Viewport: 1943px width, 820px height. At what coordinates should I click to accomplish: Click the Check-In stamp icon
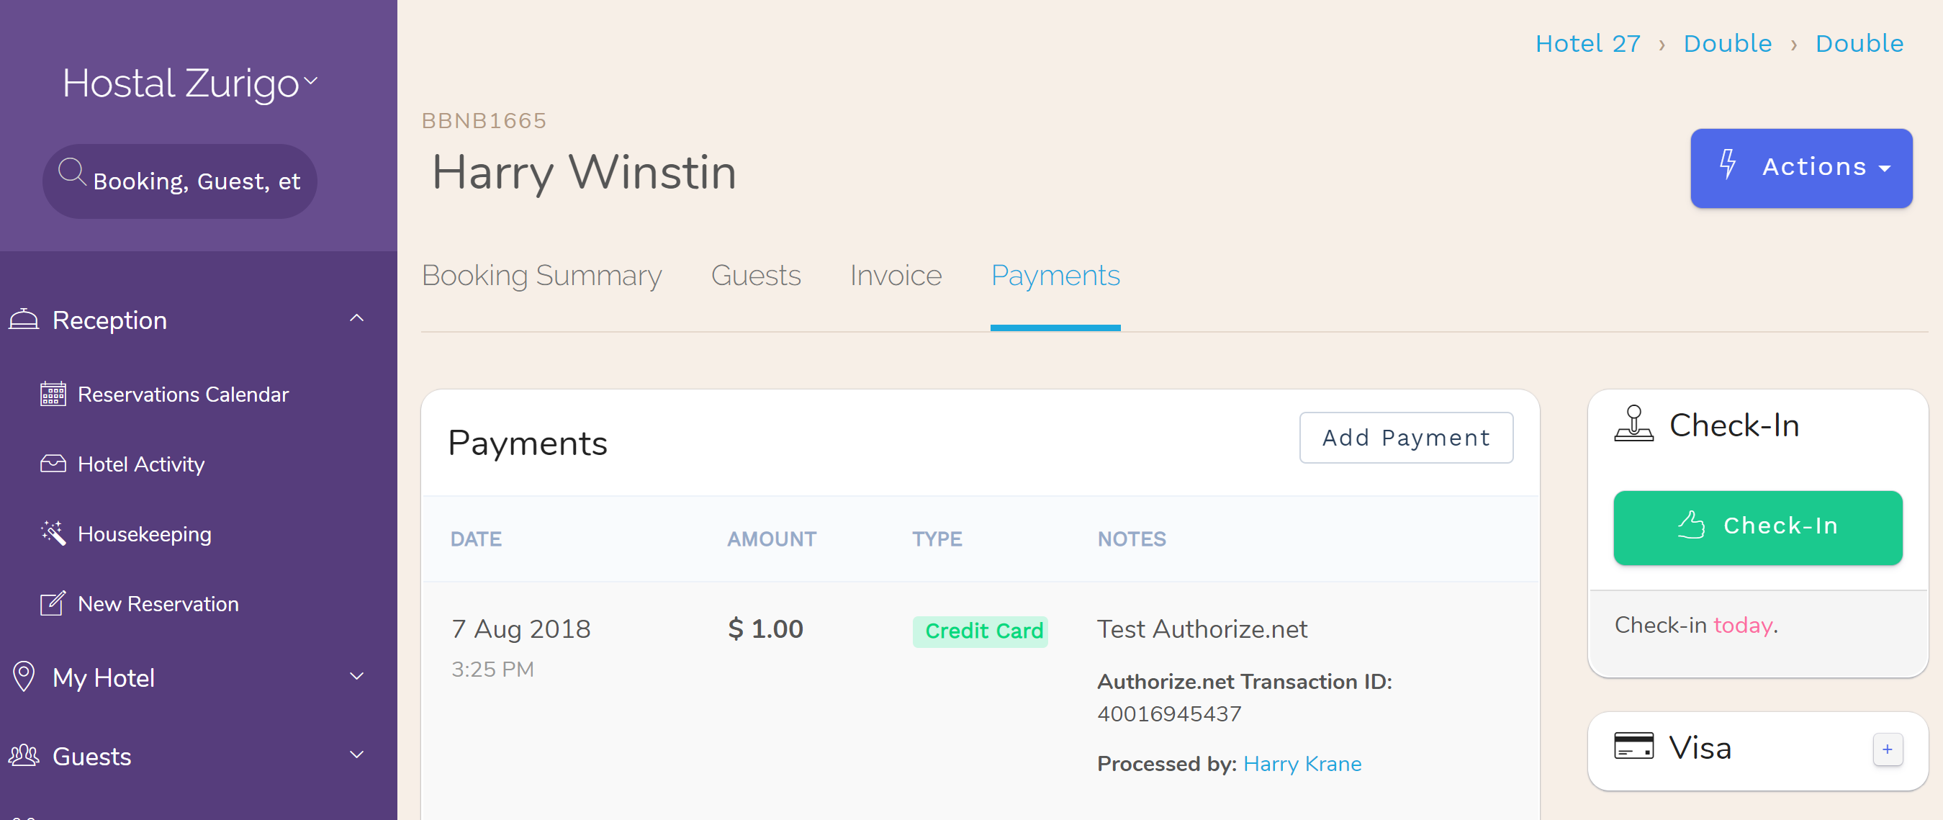(x=1633, y=423)
